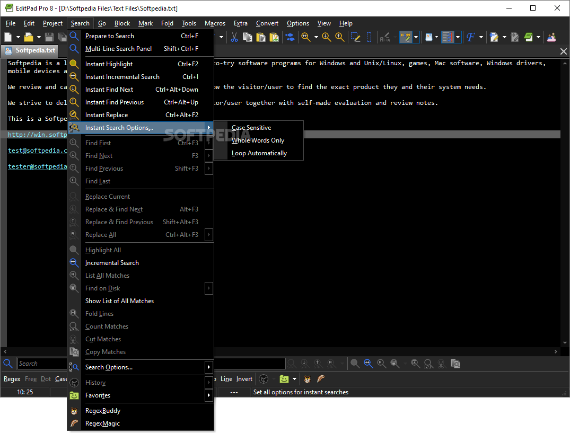
Task: Toggle the Free option in the search panel
Action: [x=31, y=379]
